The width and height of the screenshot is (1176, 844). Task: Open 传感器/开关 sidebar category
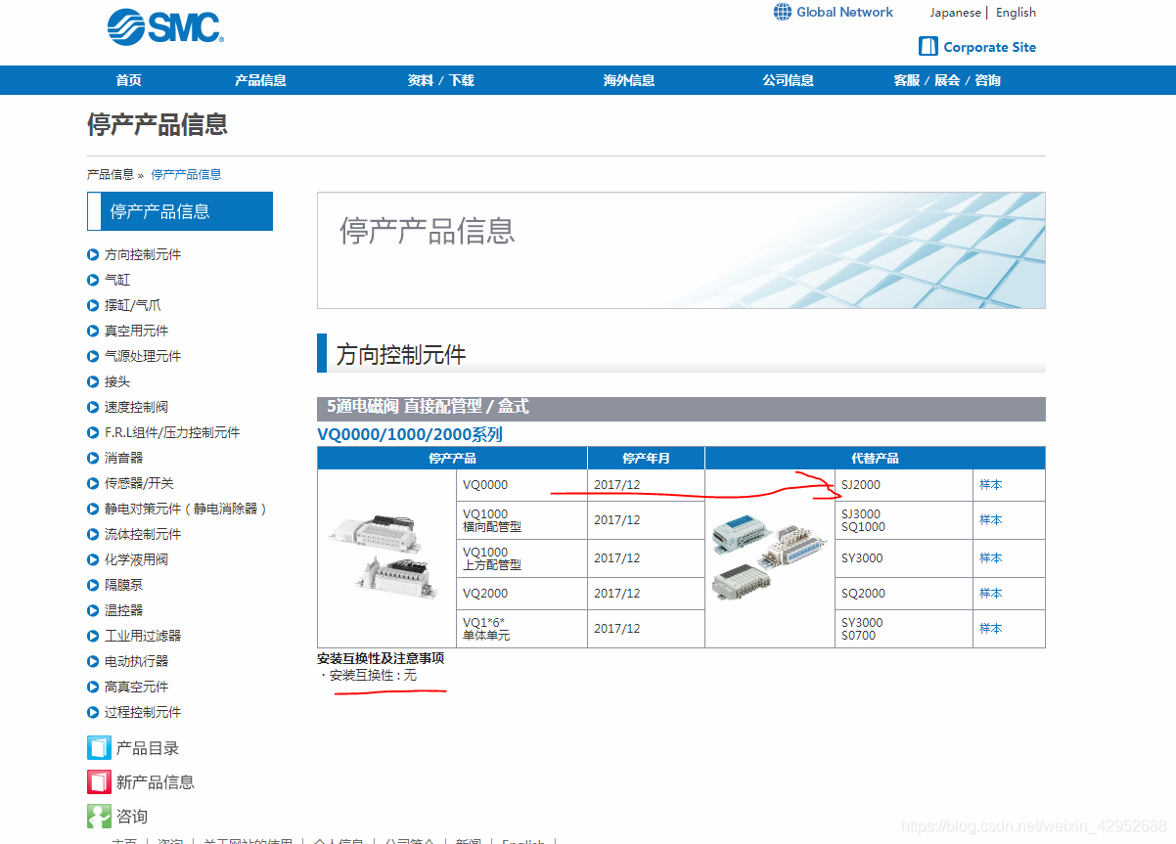coord(137,483)
